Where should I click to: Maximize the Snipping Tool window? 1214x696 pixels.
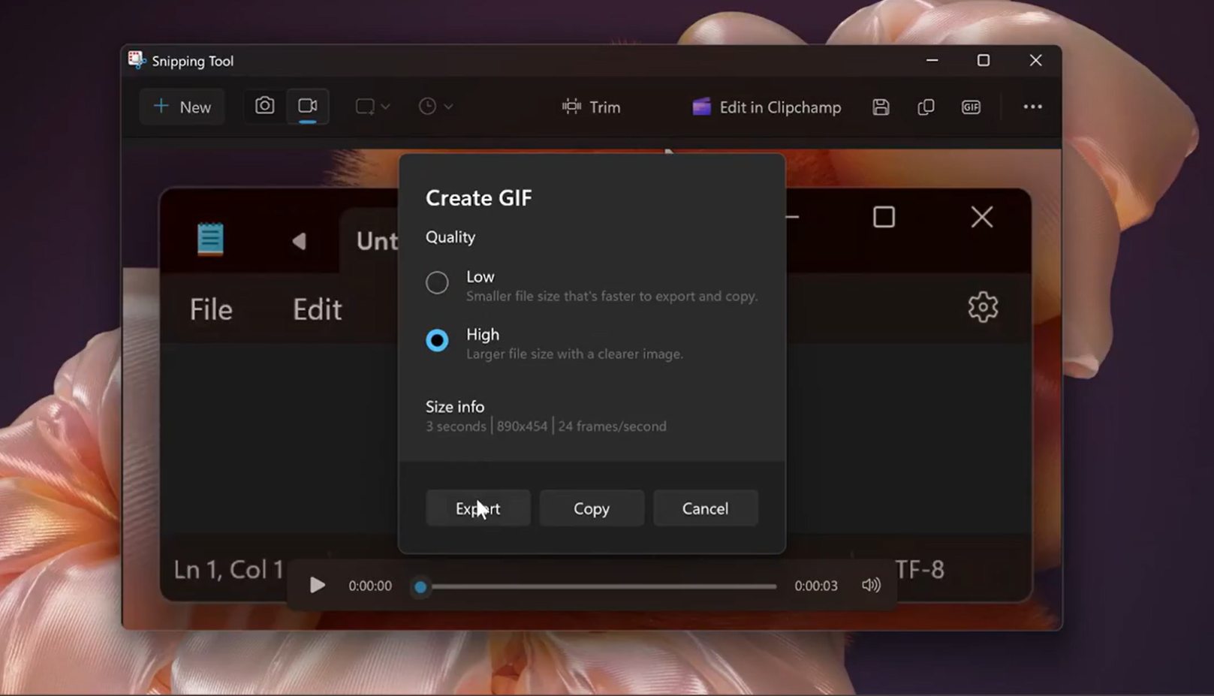coord(983,60)
